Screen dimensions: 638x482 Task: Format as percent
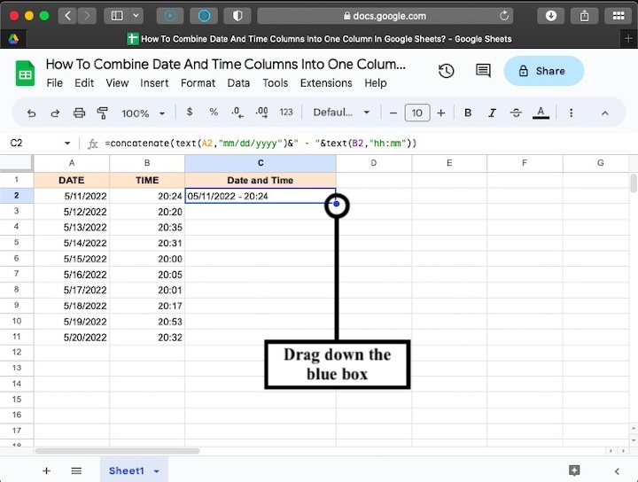click(x=214, y=112)
